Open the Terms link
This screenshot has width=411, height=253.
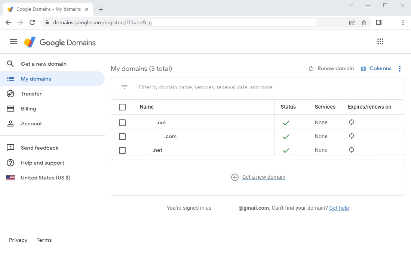(x=44, y=240)
